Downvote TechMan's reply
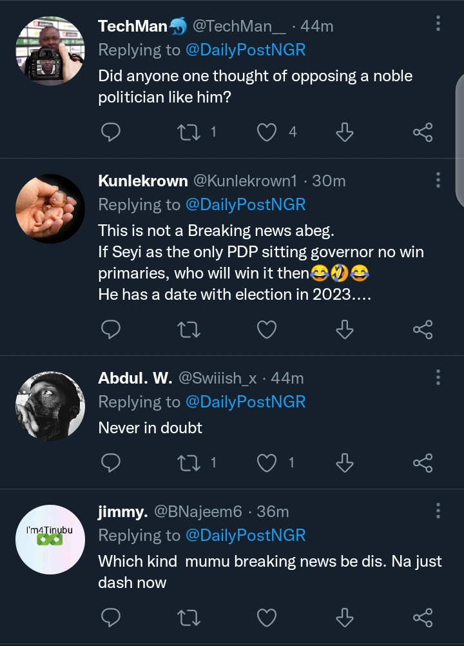 click(345, 132)
